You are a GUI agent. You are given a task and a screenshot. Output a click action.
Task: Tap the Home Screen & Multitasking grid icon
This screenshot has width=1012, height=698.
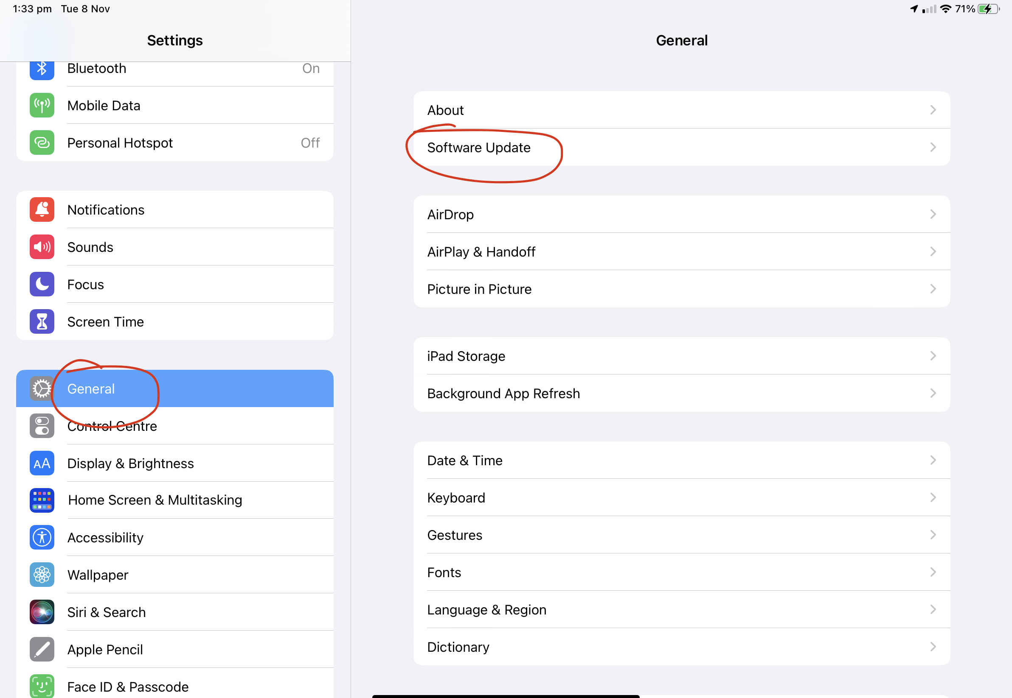pos(42,500)
